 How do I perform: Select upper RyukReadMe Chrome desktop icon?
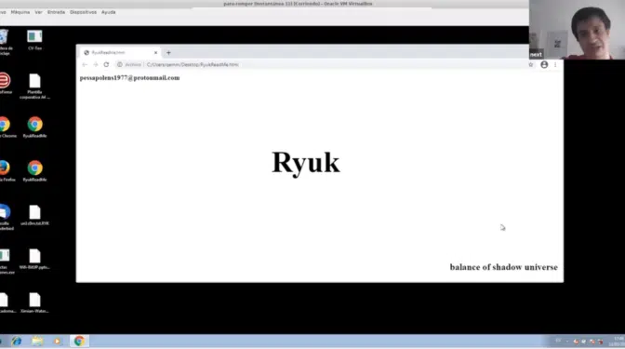click(34, 128)
